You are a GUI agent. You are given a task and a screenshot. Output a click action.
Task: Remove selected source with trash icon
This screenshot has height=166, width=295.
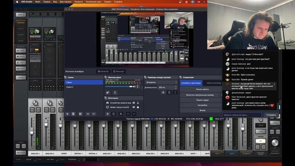click(x=113, y=114)
